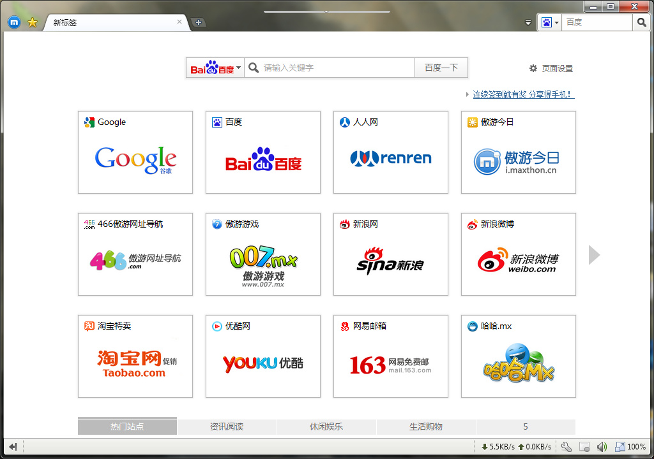
Task: Click the toolbar search magnifier icon
Action: [x=641, y=22]
